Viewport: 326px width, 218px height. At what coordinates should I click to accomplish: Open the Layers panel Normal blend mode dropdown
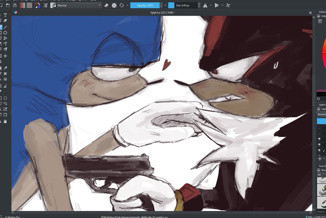pos(321,114)
